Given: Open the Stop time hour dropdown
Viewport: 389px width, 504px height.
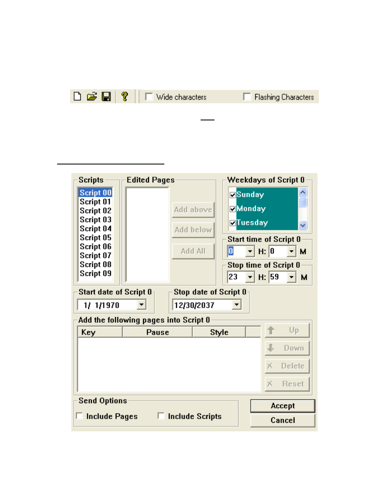Looking at the screenshot, I should click(x=250, y=277).
